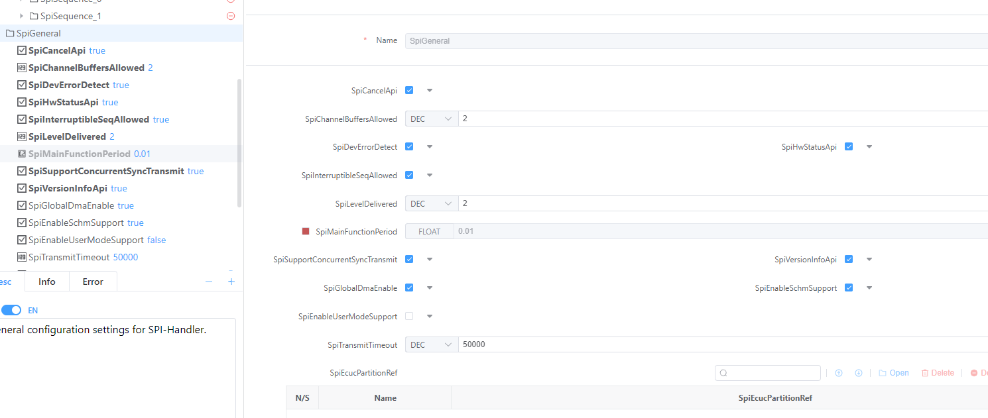This screenshot has width=988, height=418.
Task: Click the minus icon in the description panel
Action: (x=209, y=282)
